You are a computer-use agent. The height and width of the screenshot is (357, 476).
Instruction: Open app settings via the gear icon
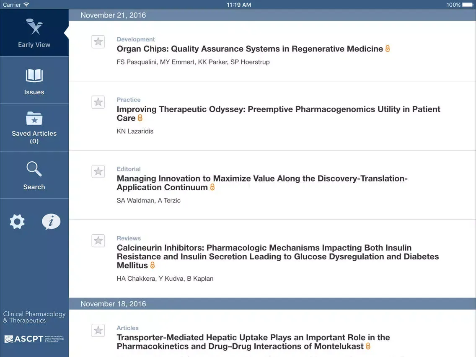pos(17,222)
